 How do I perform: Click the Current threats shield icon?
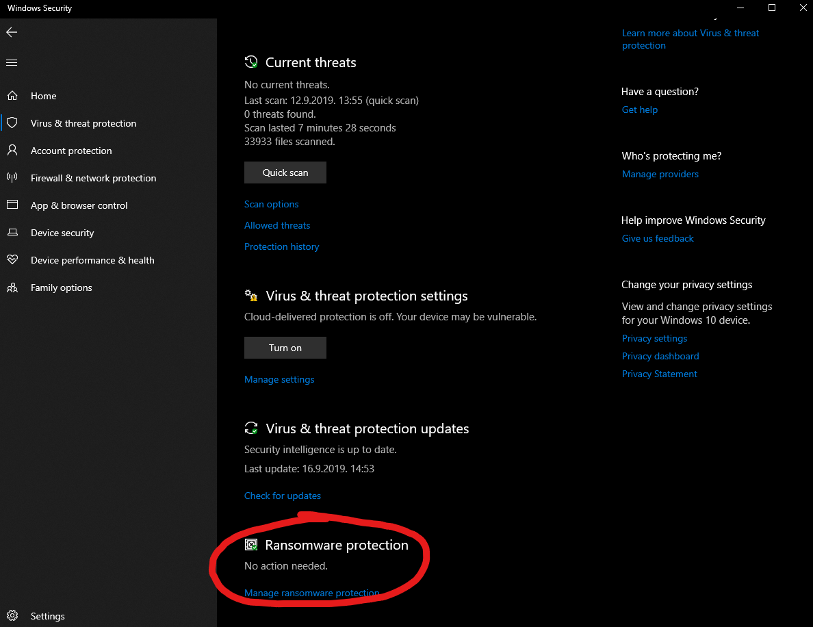click(251, 62)
